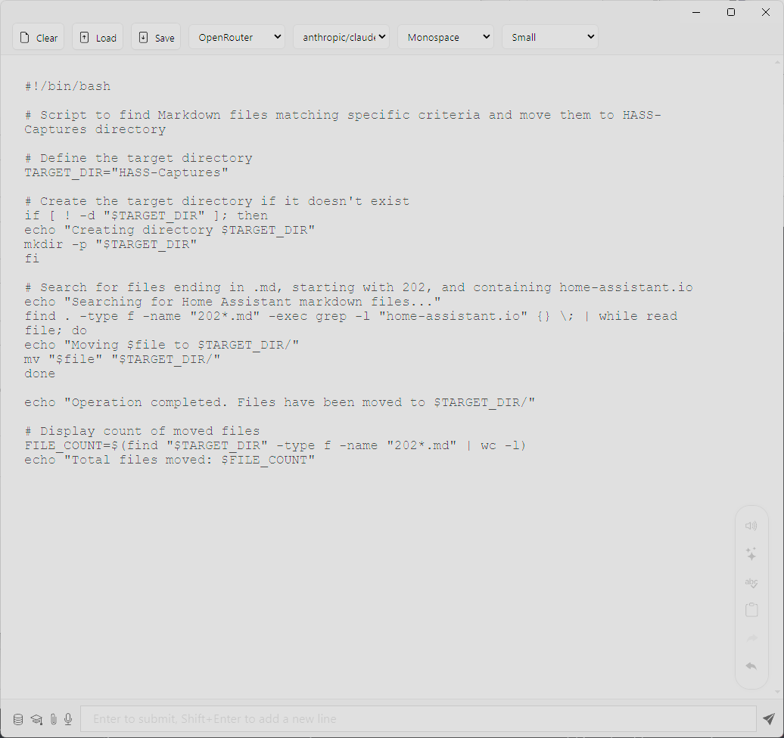This screenshot has height=738, width=784.
Task: Click the database icon at bottom left
Action: (x=18, y=719)
